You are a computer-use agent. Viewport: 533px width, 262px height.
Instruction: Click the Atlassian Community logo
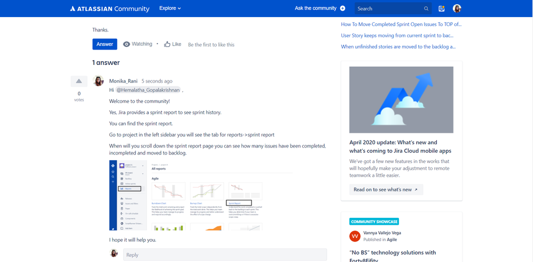[109, 9]
